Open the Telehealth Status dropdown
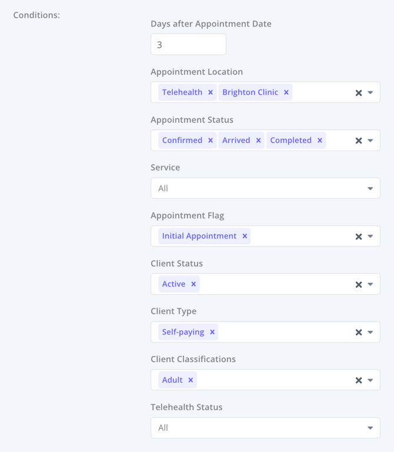This screenshot has width=394, height=452. [265, 428]
